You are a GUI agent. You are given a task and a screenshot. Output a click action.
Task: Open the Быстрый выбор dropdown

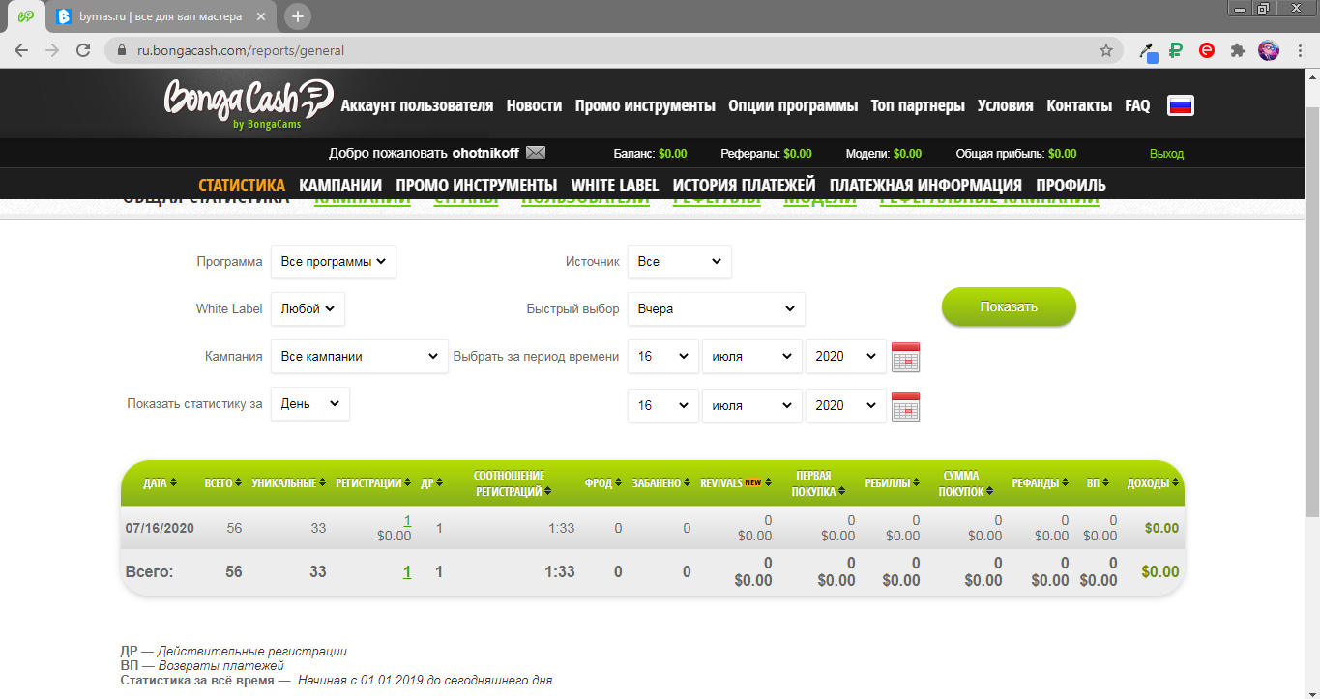coord(716,309)
